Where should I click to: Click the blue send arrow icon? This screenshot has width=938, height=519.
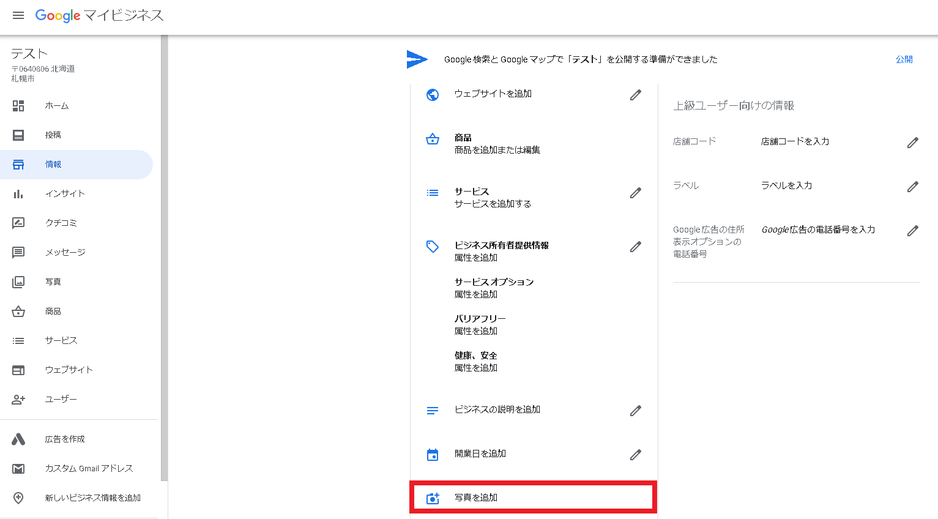pos(417,59)
